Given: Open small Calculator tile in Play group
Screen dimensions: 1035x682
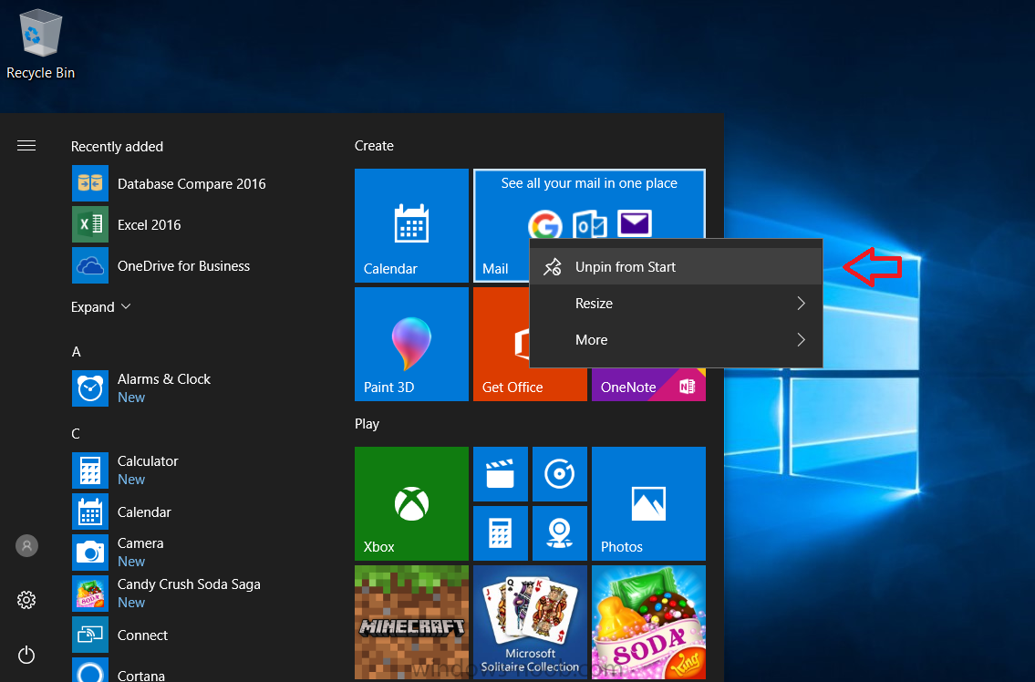Looking at the screenshot, I should coord(501,533).
